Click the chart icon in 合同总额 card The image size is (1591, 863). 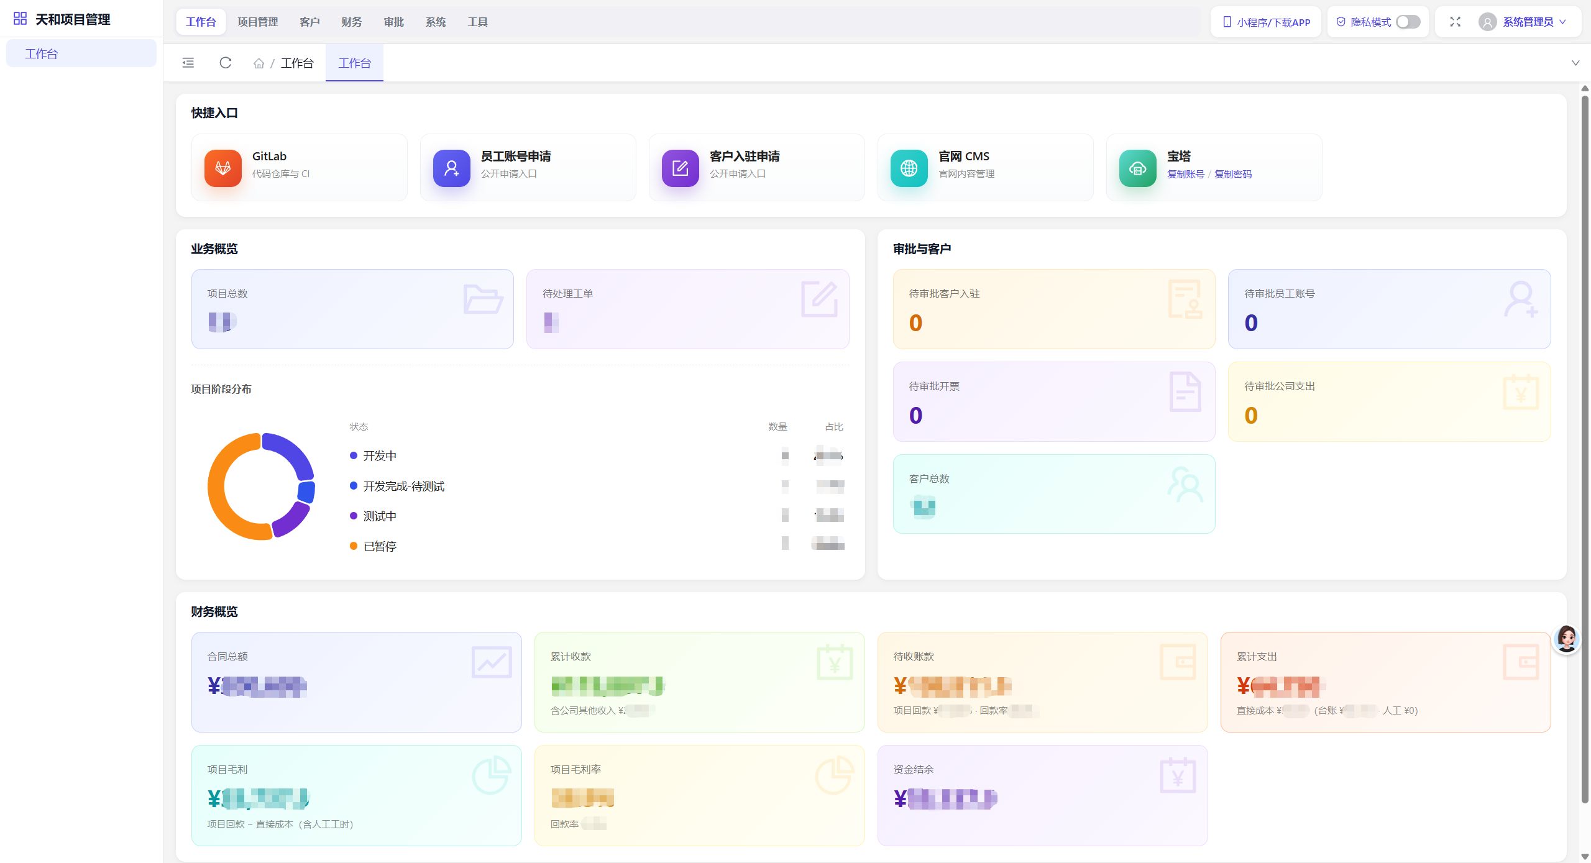point(492,662)
